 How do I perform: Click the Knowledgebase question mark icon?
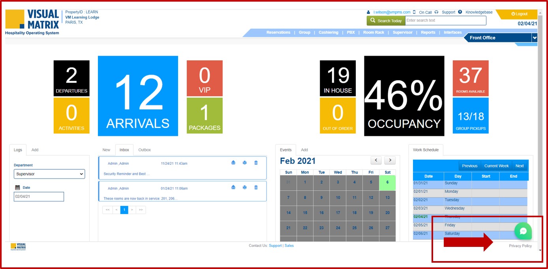coord(460,12)
